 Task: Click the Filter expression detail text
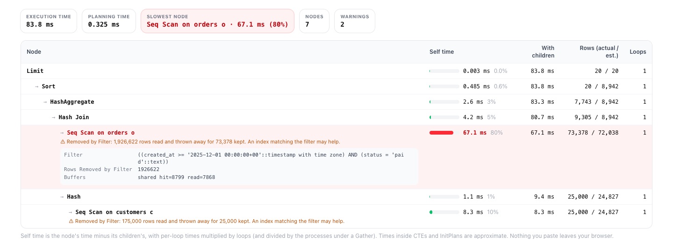(x=271, y=158)
